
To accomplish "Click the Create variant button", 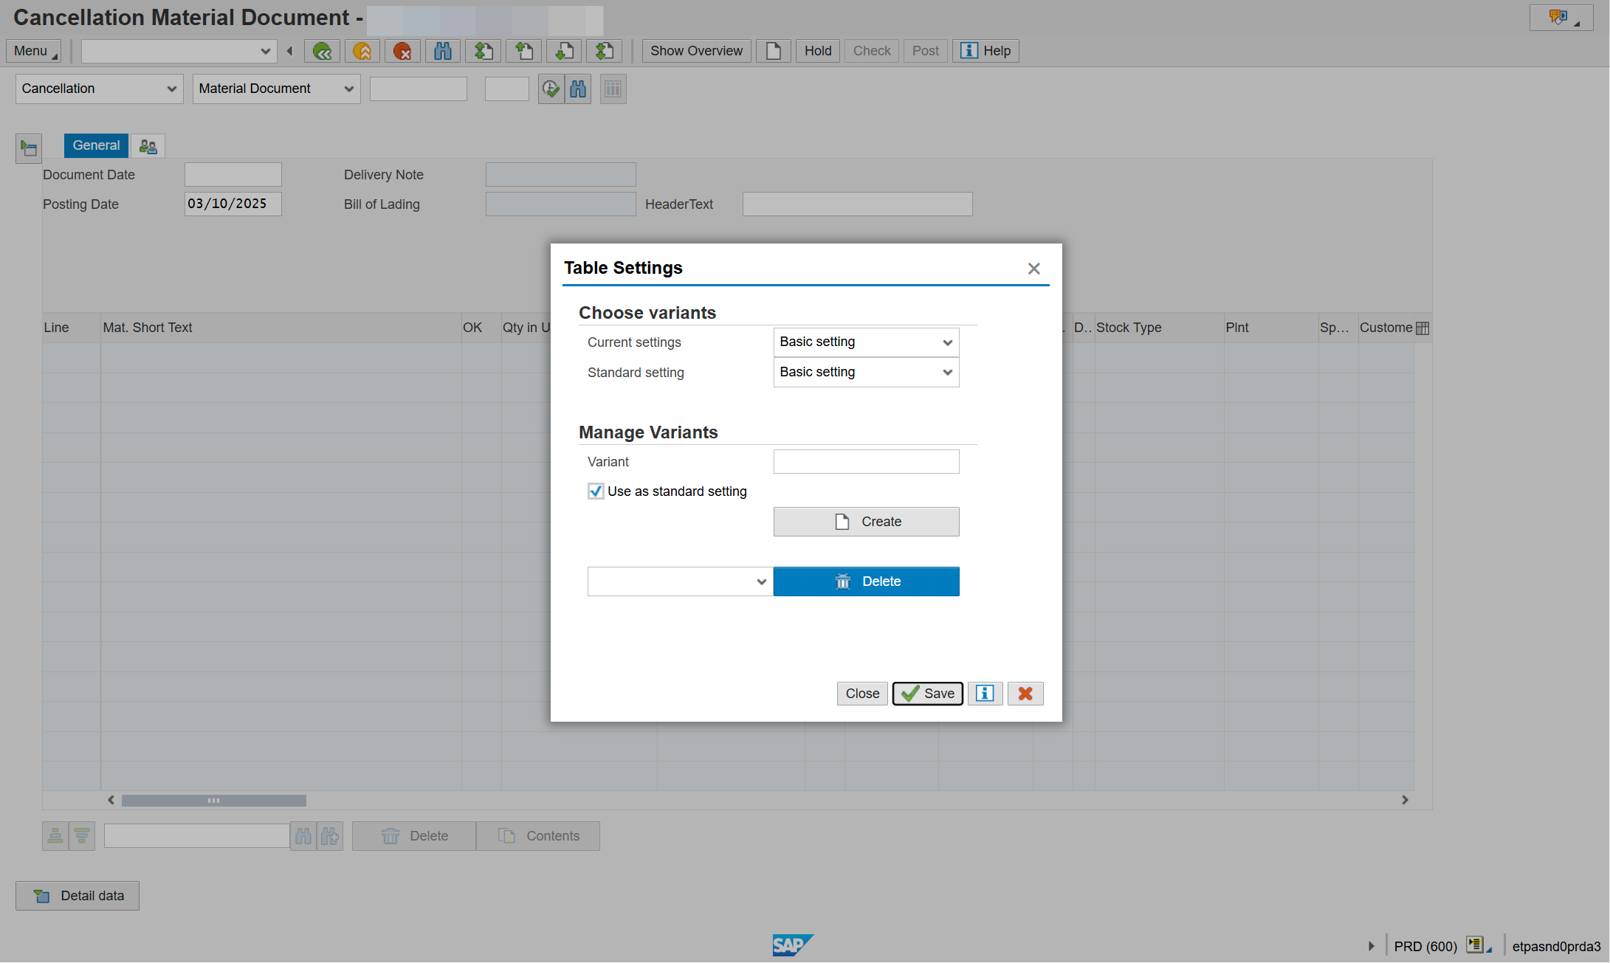I will pos(866,522).
